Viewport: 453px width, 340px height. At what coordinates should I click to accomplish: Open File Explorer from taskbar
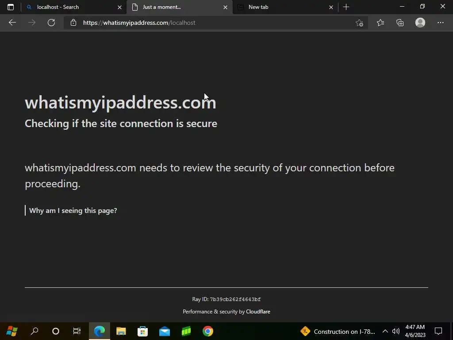(x=121, y=331)
